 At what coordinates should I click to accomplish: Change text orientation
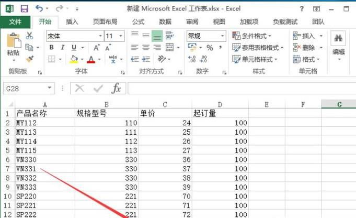[162, 59]
